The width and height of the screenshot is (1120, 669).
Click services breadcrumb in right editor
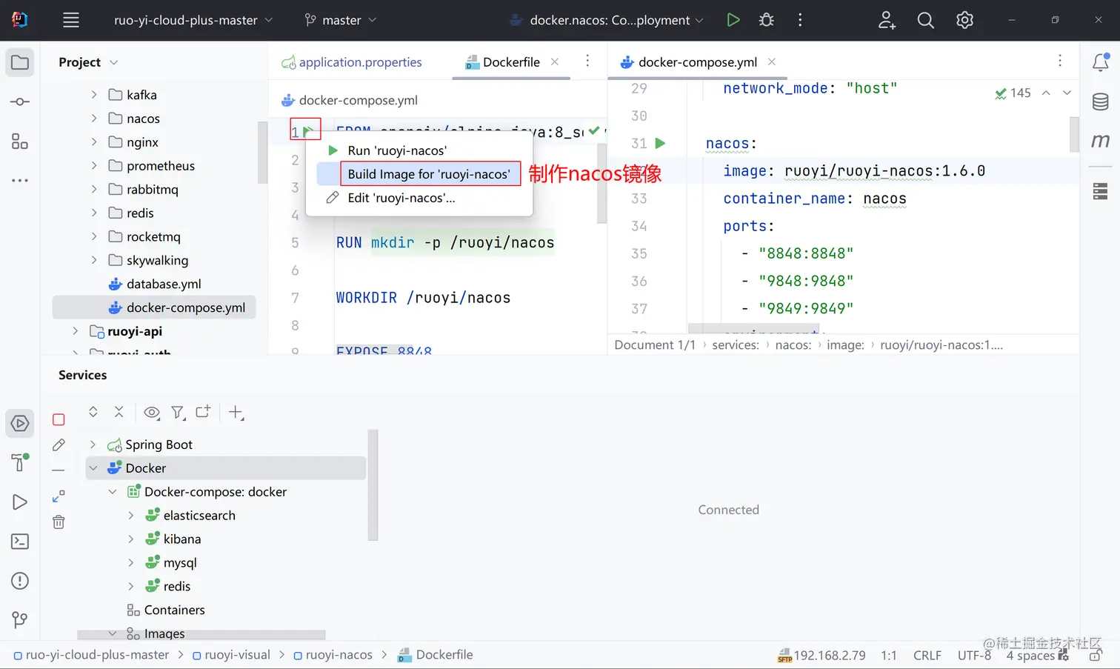pos(735,345)
